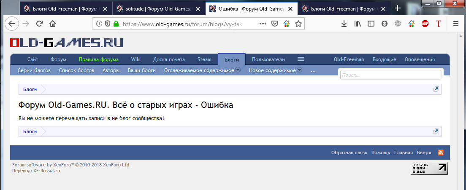Viewport: 466px width, 190px height.
Task: Open Оповещения alerts link
Action: (x=420, y=59)
